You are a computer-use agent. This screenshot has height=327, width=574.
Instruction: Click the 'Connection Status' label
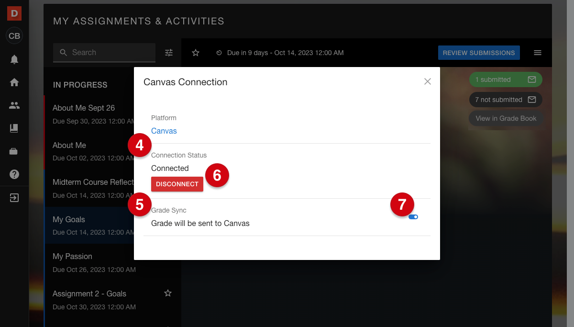(x=179, y=155)
